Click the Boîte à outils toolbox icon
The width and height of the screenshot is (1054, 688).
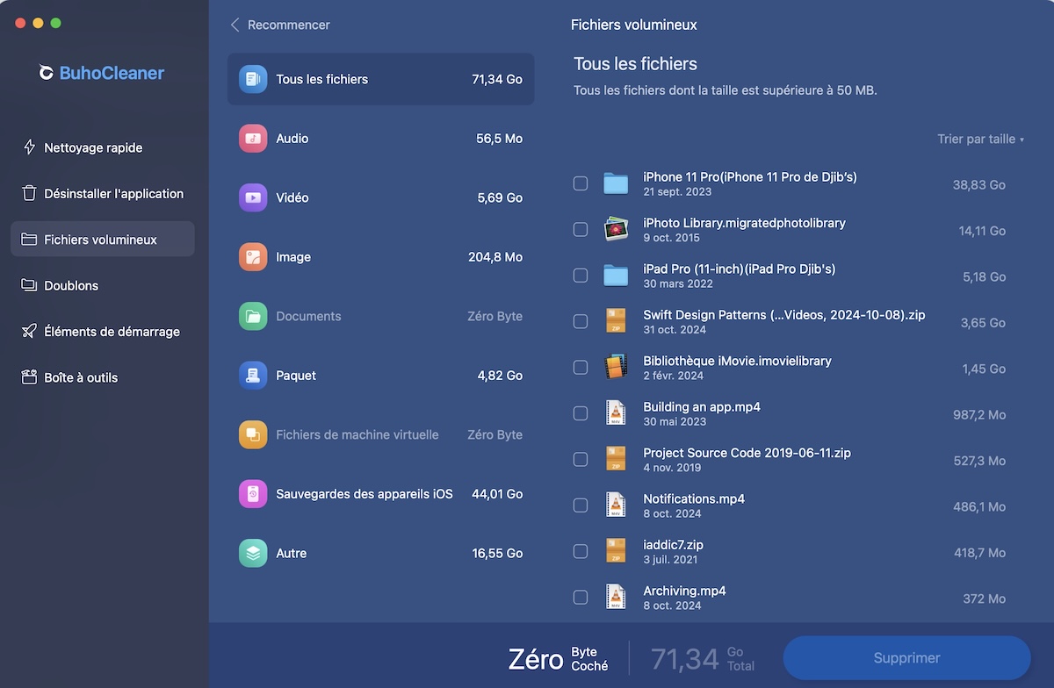29,377
